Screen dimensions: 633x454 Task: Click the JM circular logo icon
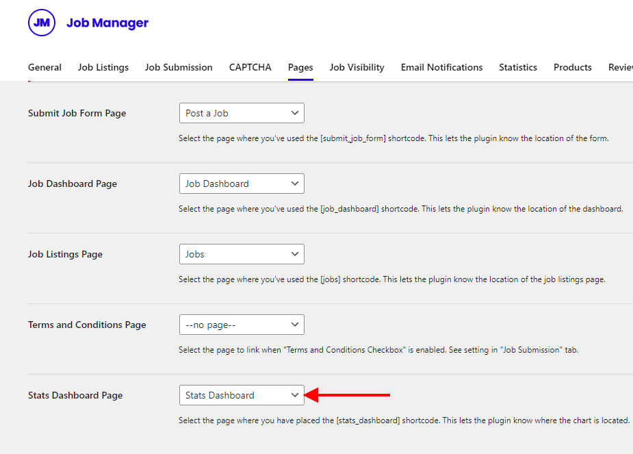pyautogui.click(x=41, y=23)
